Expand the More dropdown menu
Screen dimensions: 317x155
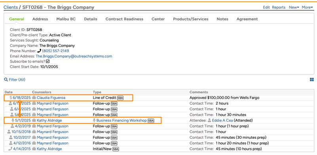click(307, 7)
